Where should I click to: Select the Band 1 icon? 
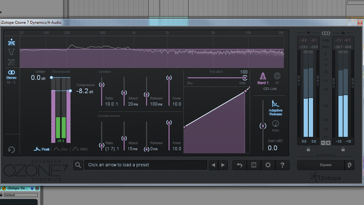[x=263, y=78]
